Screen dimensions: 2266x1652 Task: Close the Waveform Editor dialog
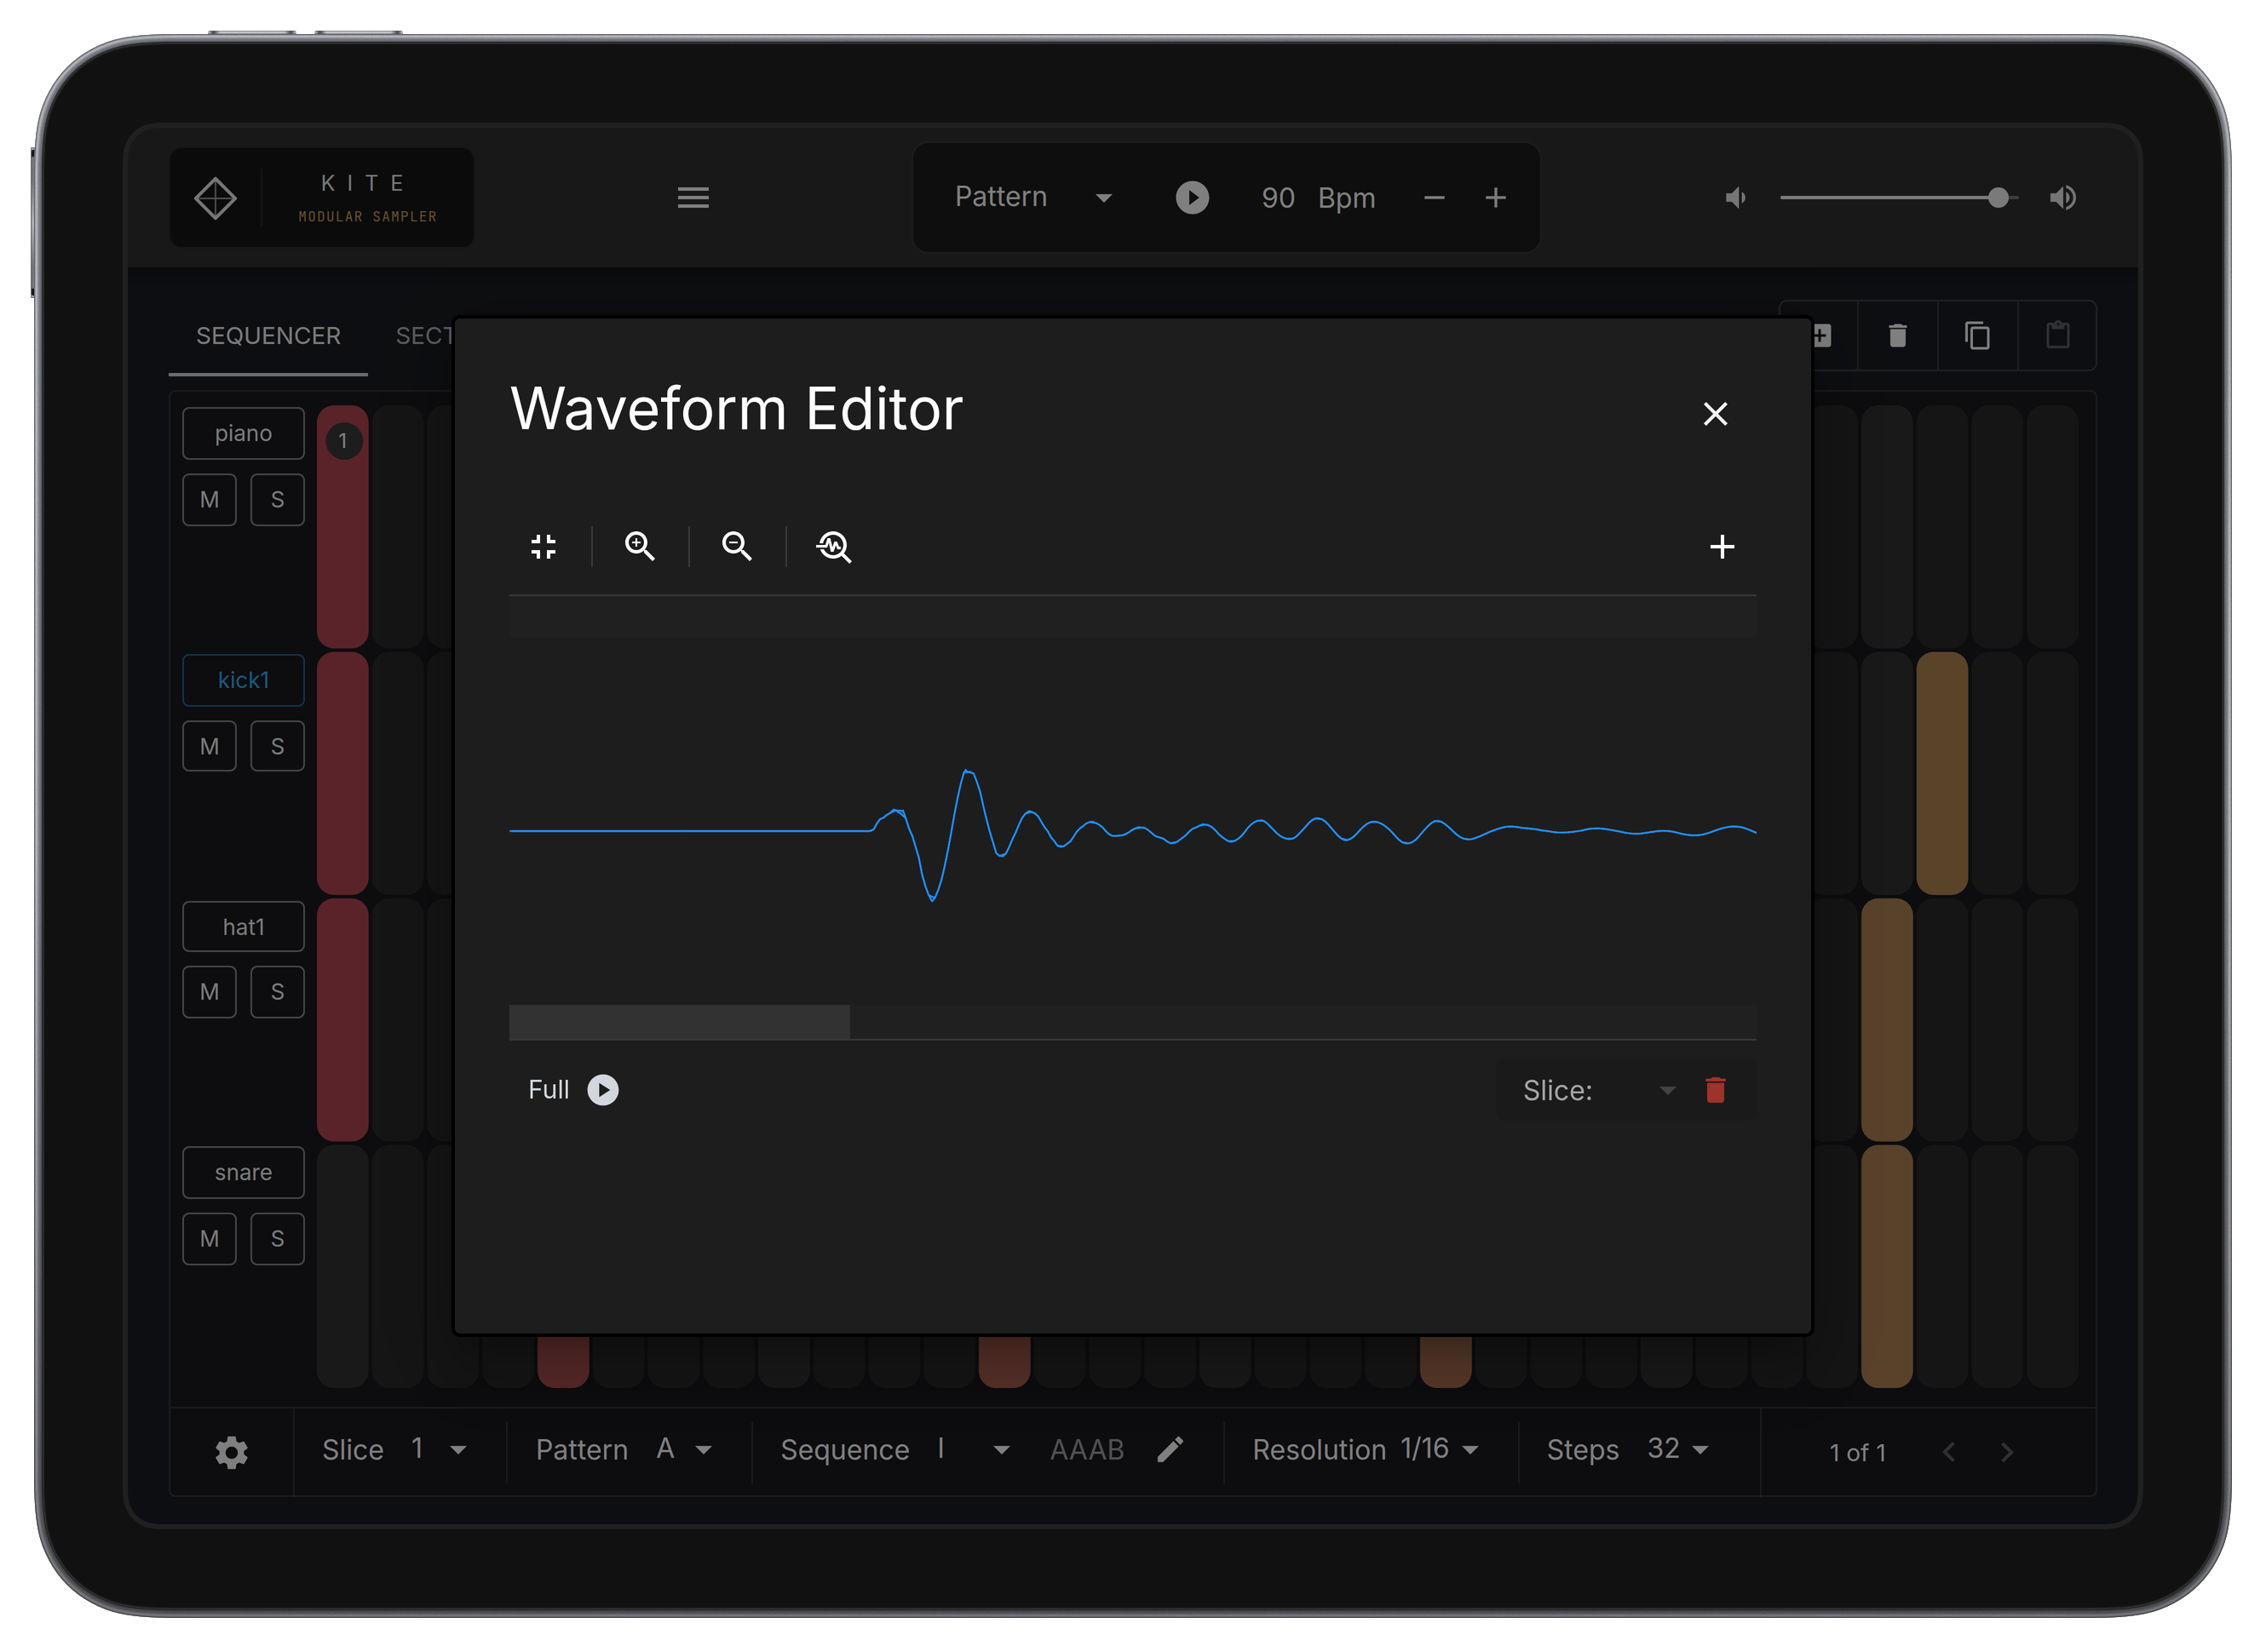1715,414
